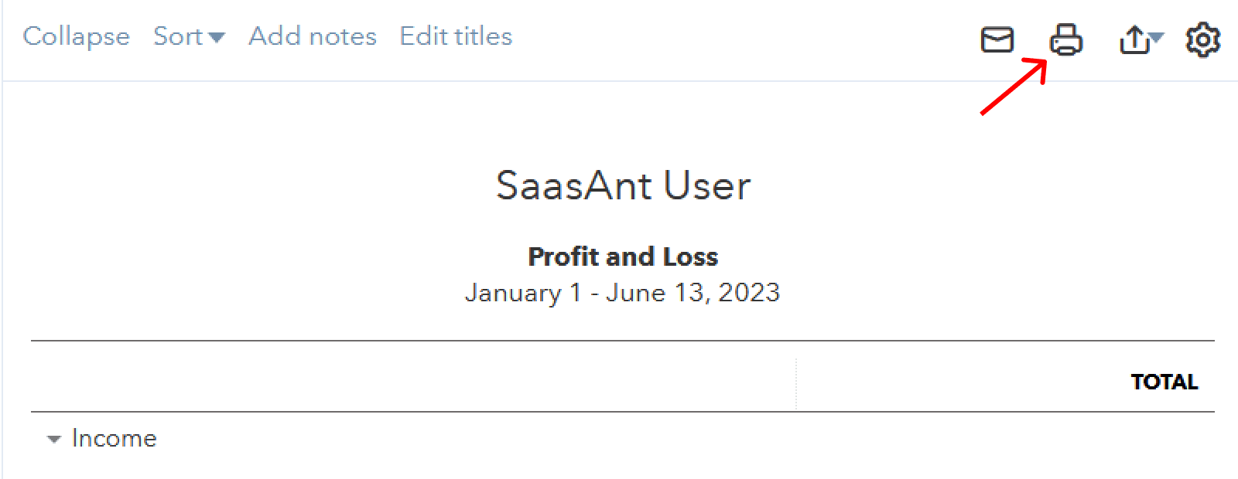Click the dotted column divider before TOTAL
Image resolution: width=1238 pixels, height=479 pixels.
click(795, 383)
